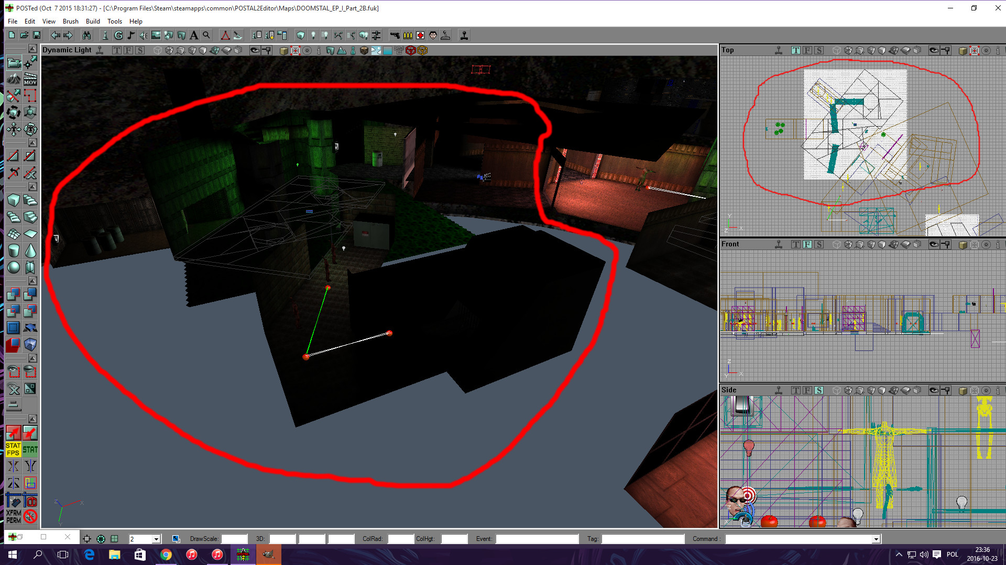Image resolution: width=1006 pixels, height=565 pixels.
Task: Click the Add brush CSG button
Action: 14,294
